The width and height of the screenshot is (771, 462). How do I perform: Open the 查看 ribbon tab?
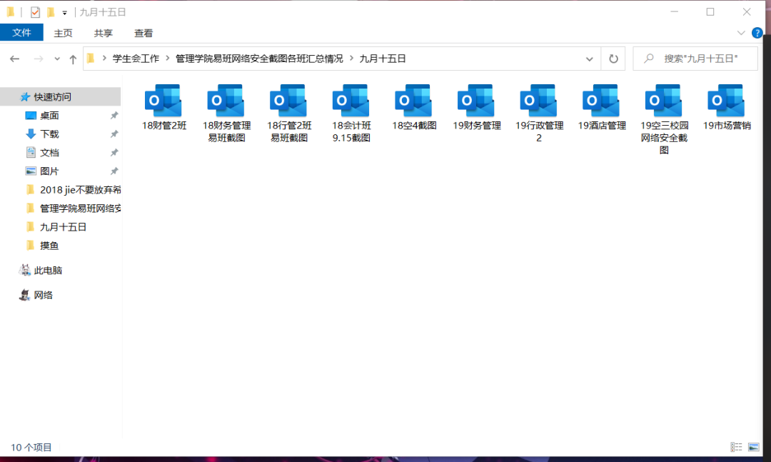pos(143,33)
